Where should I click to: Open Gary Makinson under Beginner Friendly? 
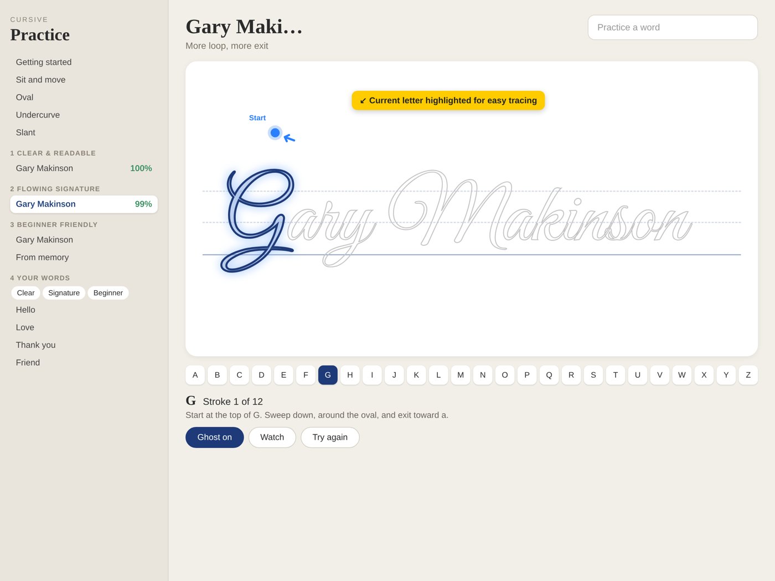click(84, 240)
